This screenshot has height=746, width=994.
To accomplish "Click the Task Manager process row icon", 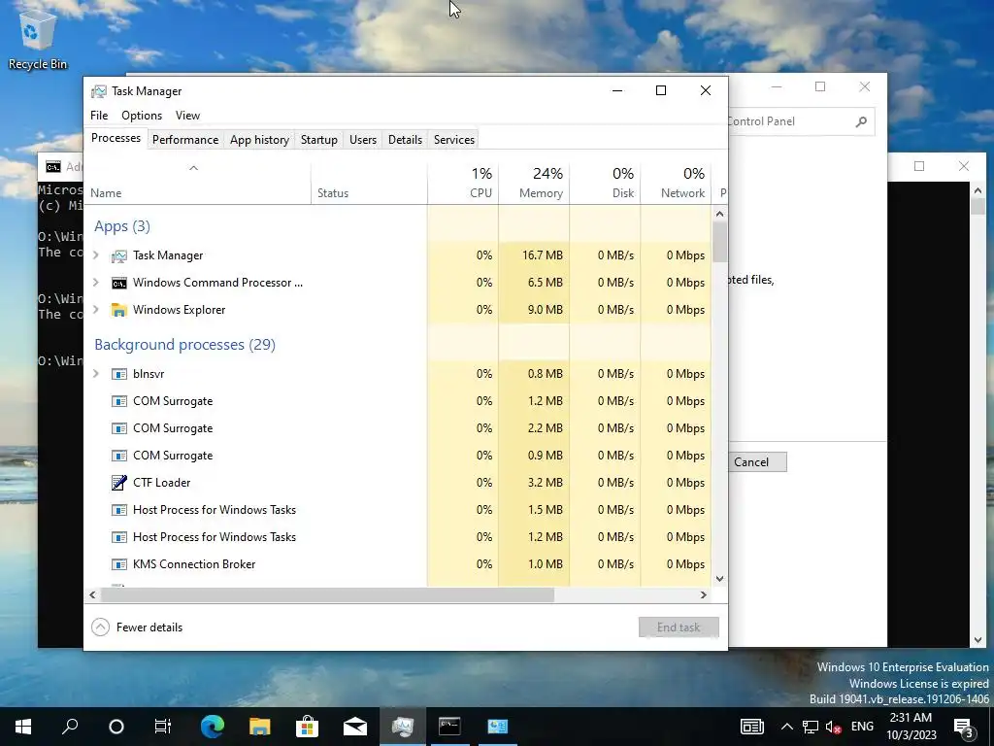I will pos(119,255).
